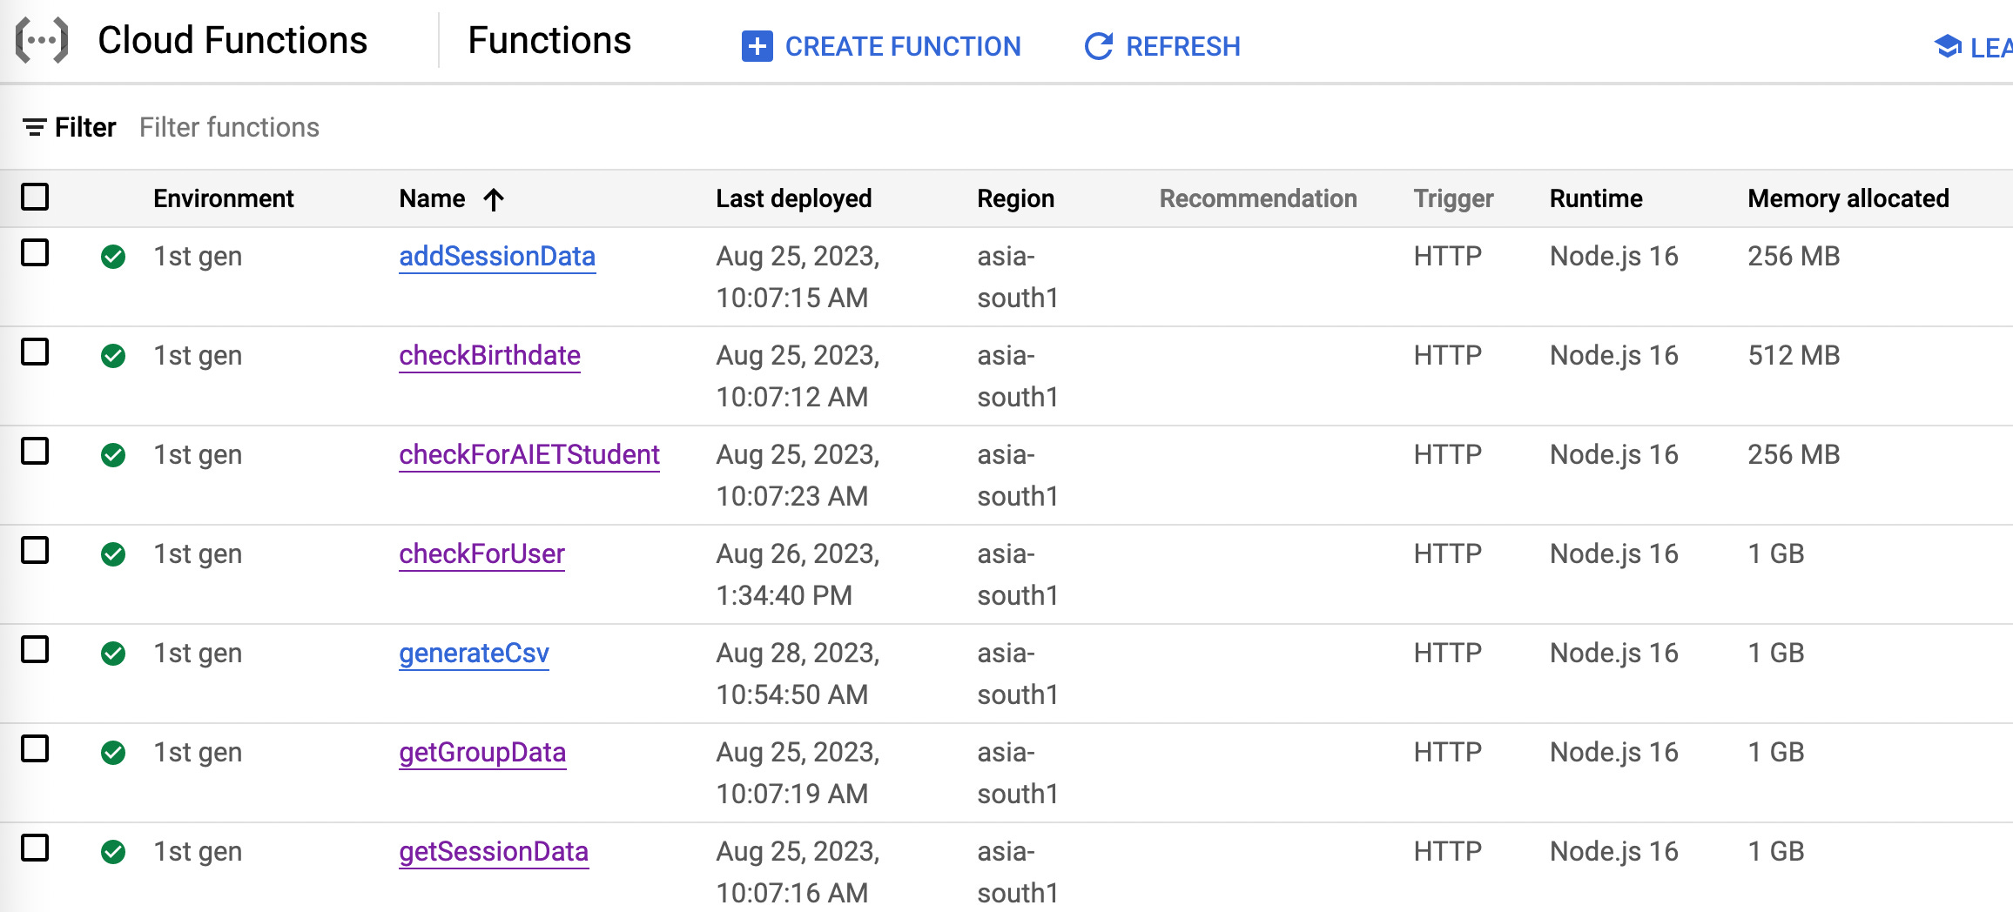Screen dimensions: 2013x912
Task: Click the Filter lines icon
Action: [x=34, y=128]
